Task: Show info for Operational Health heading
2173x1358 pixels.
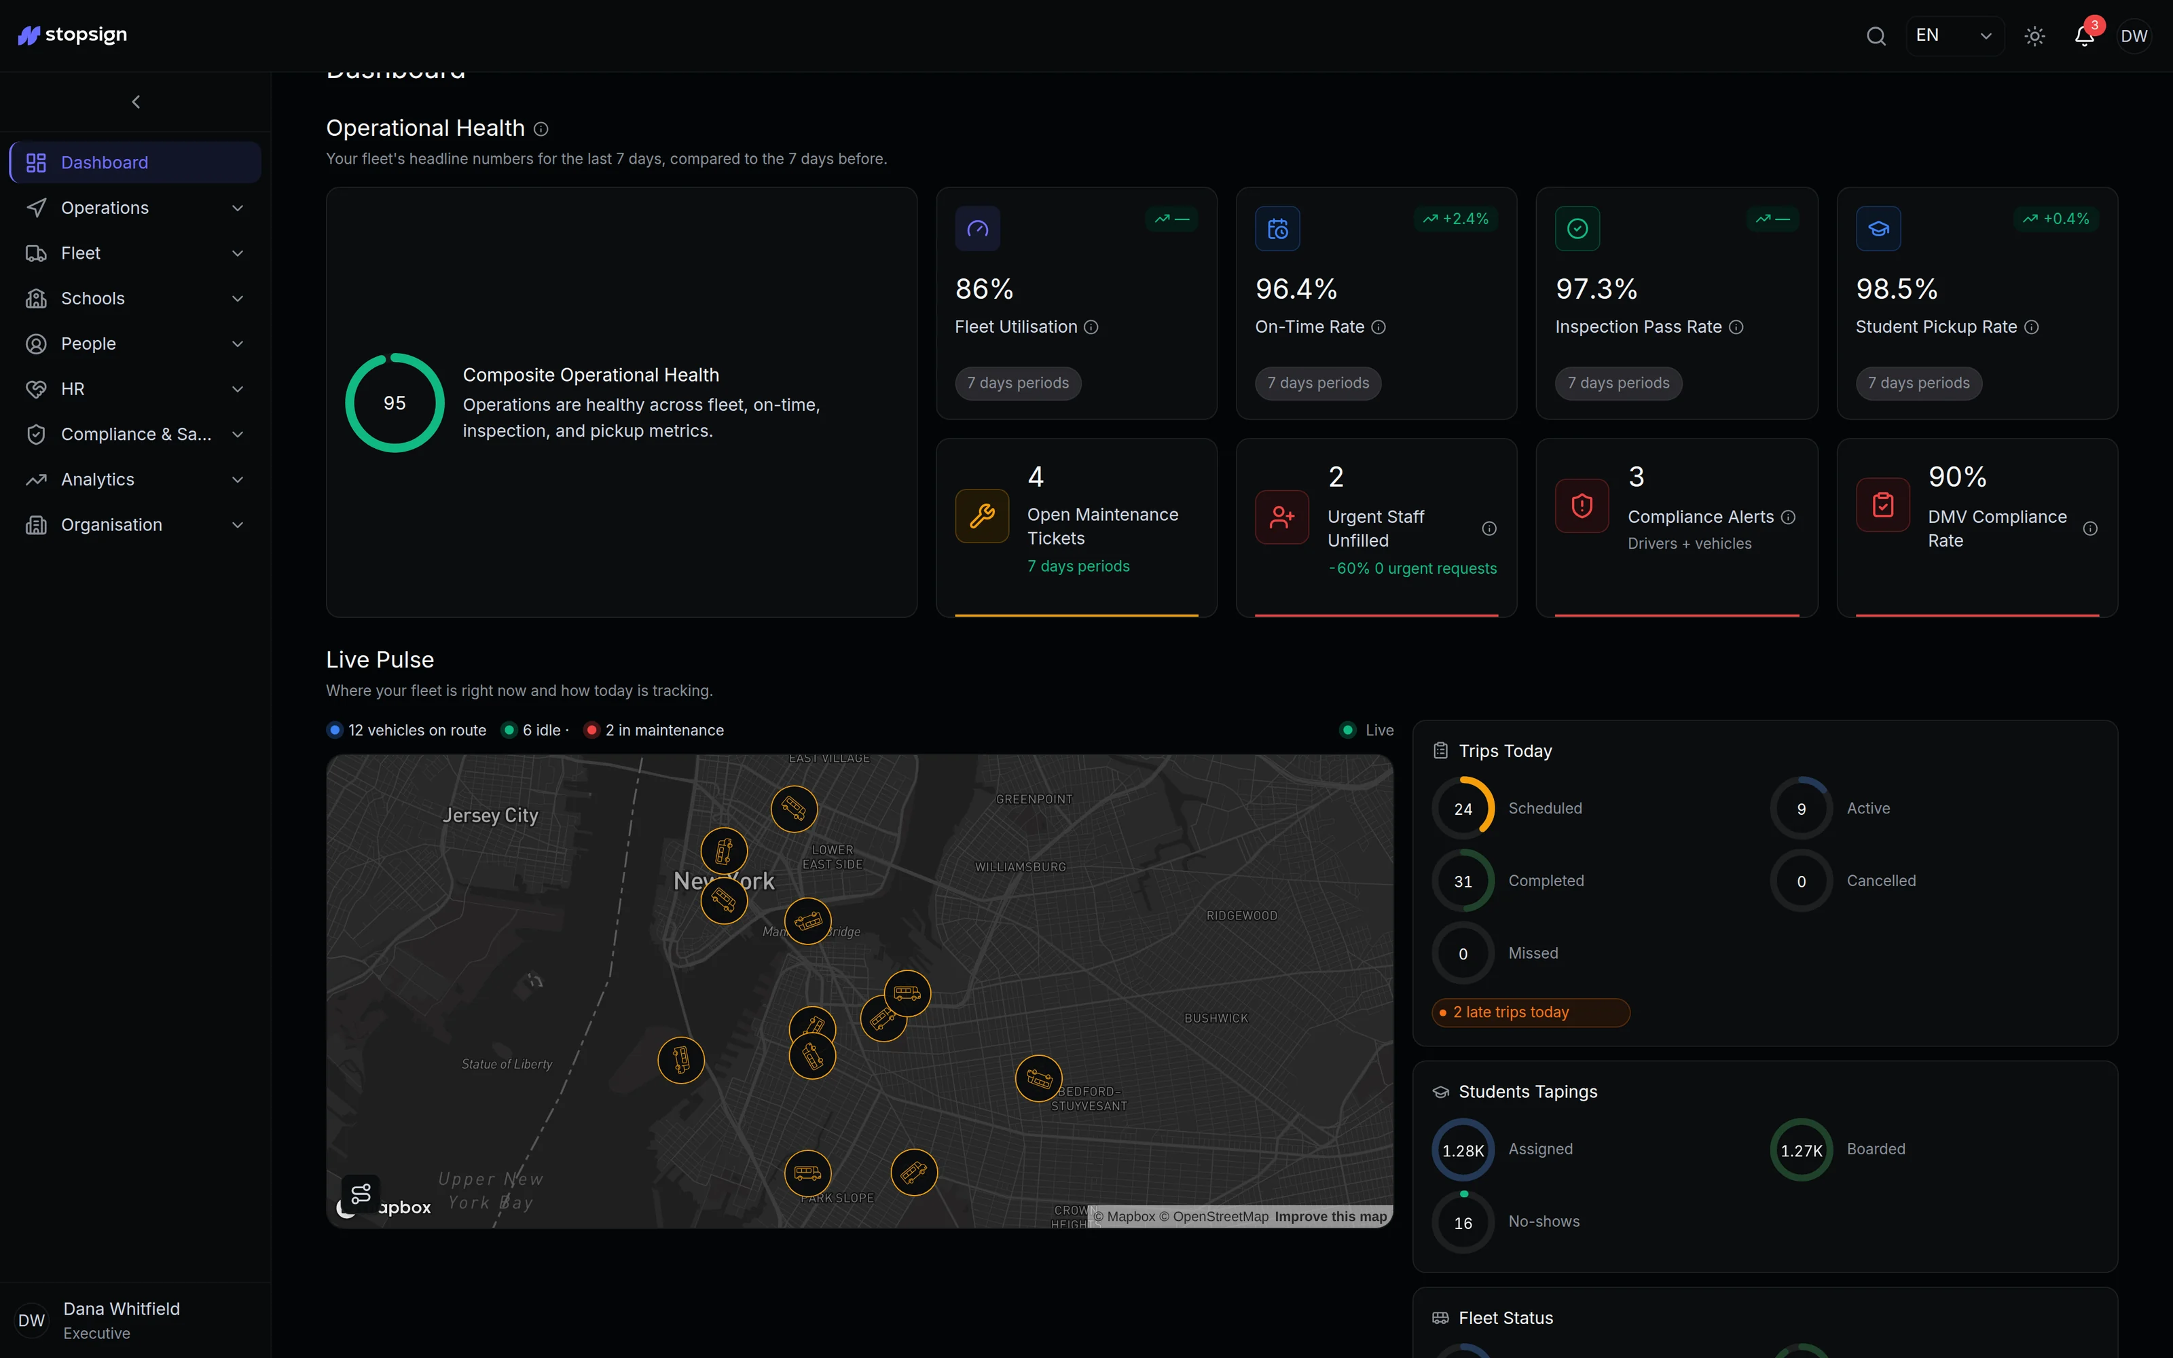Action: tap(541, 129)
